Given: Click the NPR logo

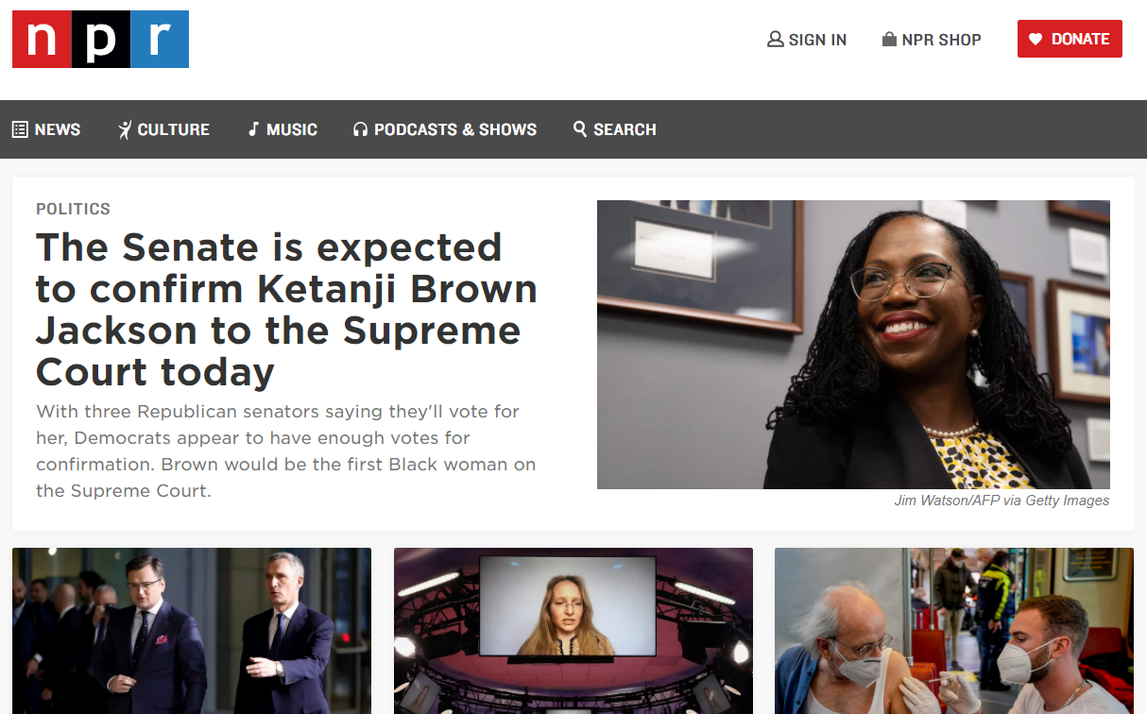Looking at the screenshot, I should 100,39.
